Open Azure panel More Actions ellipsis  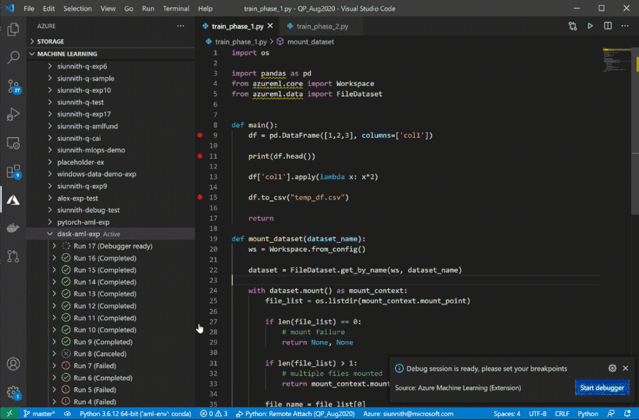[x=180, y=26]
